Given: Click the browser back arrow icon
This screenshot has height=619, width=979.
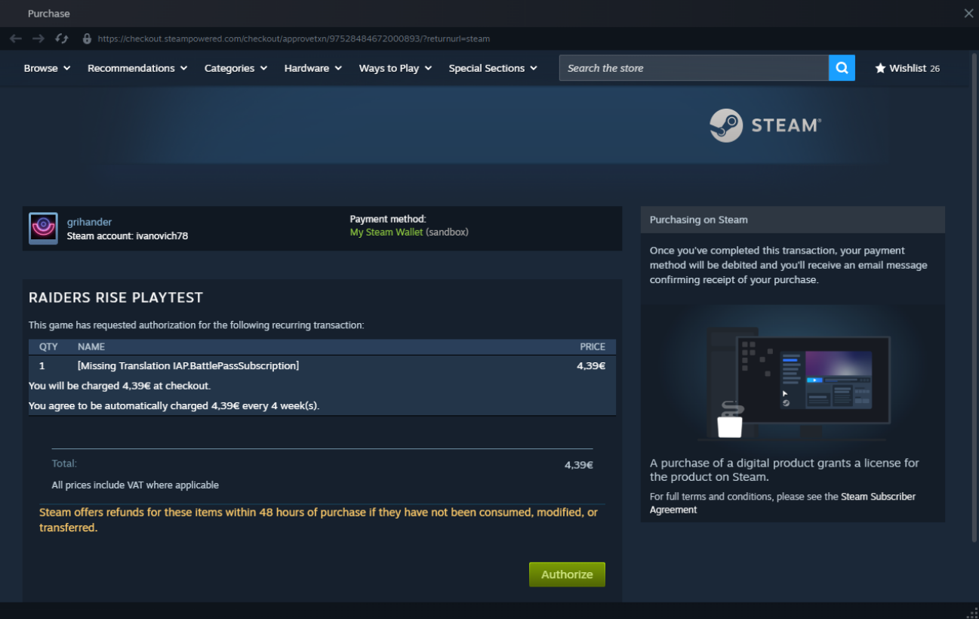Looking at the screenshot, I should [16, 38].
